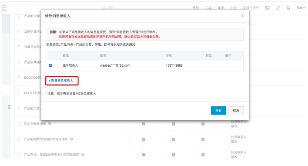308x166 pixels.
Task: Open the 备案 menu in top bar
Action: click(221, 8)
